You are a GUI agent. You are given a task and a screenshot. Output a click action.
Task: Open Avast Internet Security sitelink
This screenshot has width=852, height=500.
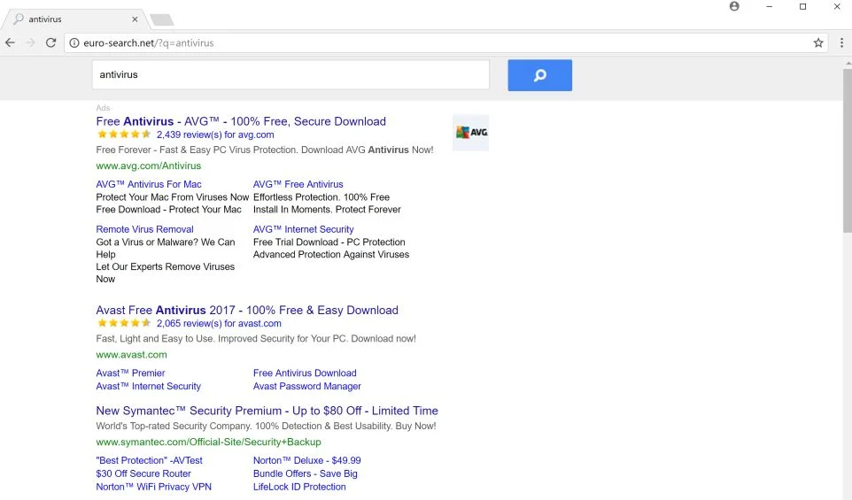[x=148, y=386]
